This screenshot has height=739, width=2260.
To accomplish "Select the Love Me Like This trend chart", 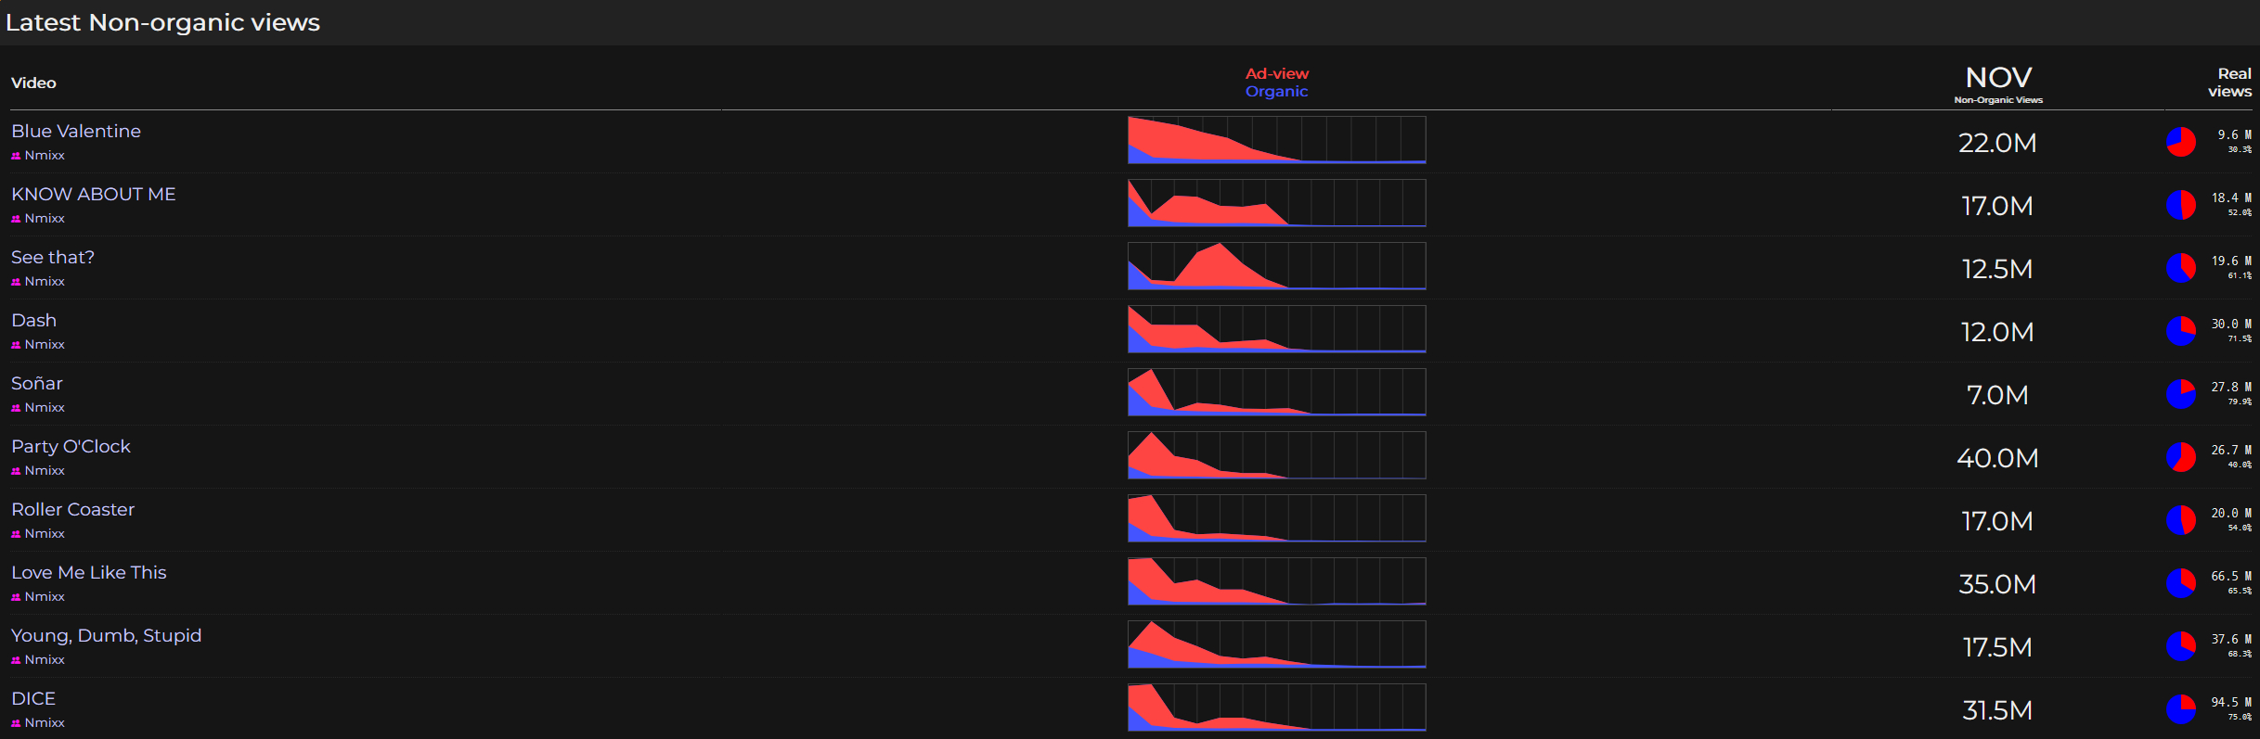I will (x=1277, y=581).
